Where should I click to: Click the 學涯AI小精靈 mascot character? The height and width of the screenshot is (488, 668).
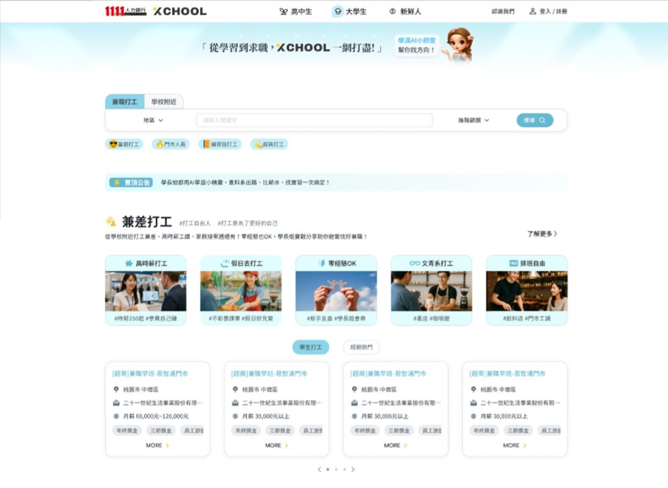click(x=459, y=45)
